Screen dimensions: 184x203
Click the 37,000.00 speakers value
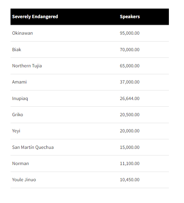(130, 82)
